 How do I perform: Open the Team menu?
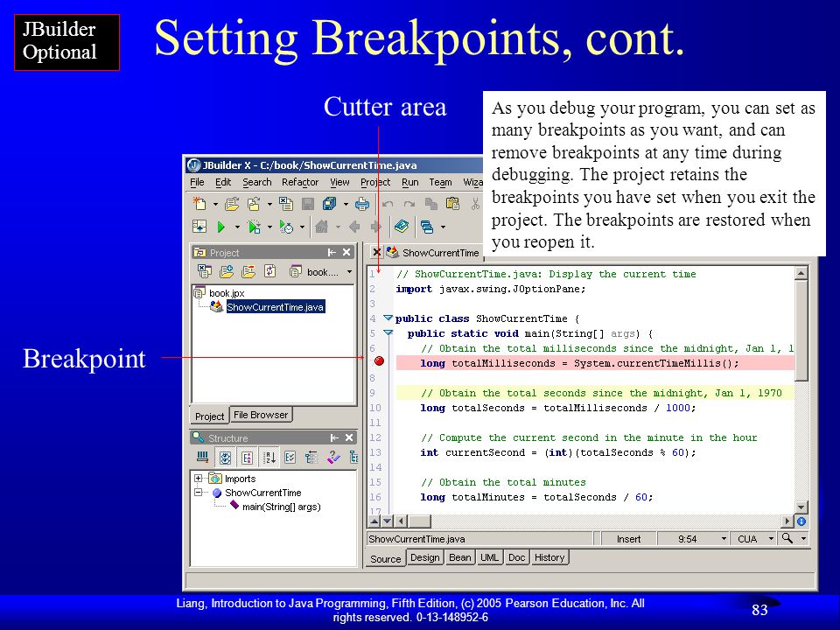click(440, 182)
